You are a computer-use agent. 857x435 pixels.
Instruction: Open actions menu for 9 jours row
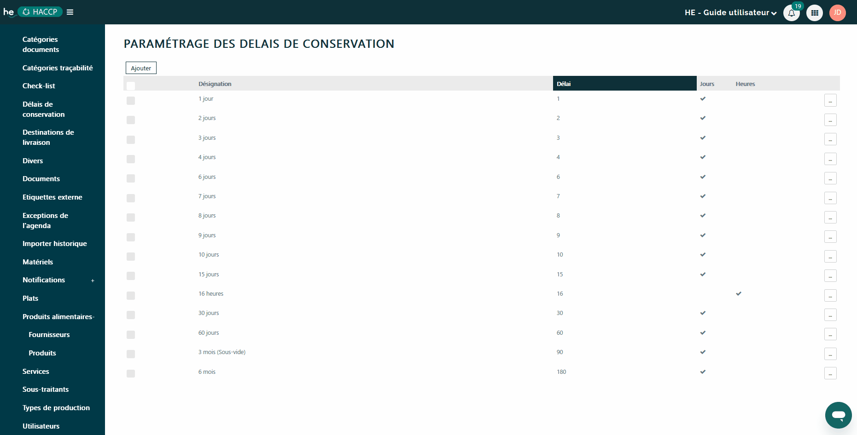click(830, 237)
